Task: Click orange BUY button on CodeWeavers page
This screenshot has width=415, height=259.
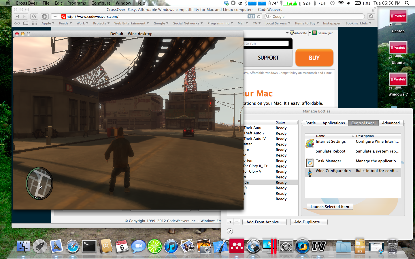Action: 314,58
